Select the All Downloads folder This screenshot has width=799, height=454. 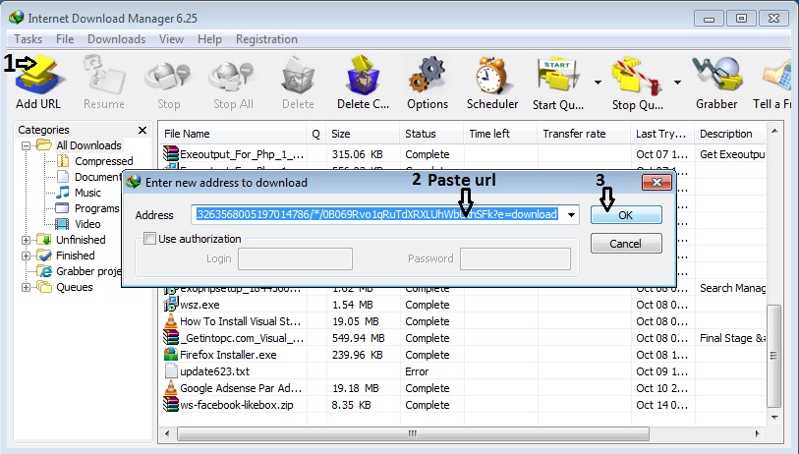click(x=88, y=145)
